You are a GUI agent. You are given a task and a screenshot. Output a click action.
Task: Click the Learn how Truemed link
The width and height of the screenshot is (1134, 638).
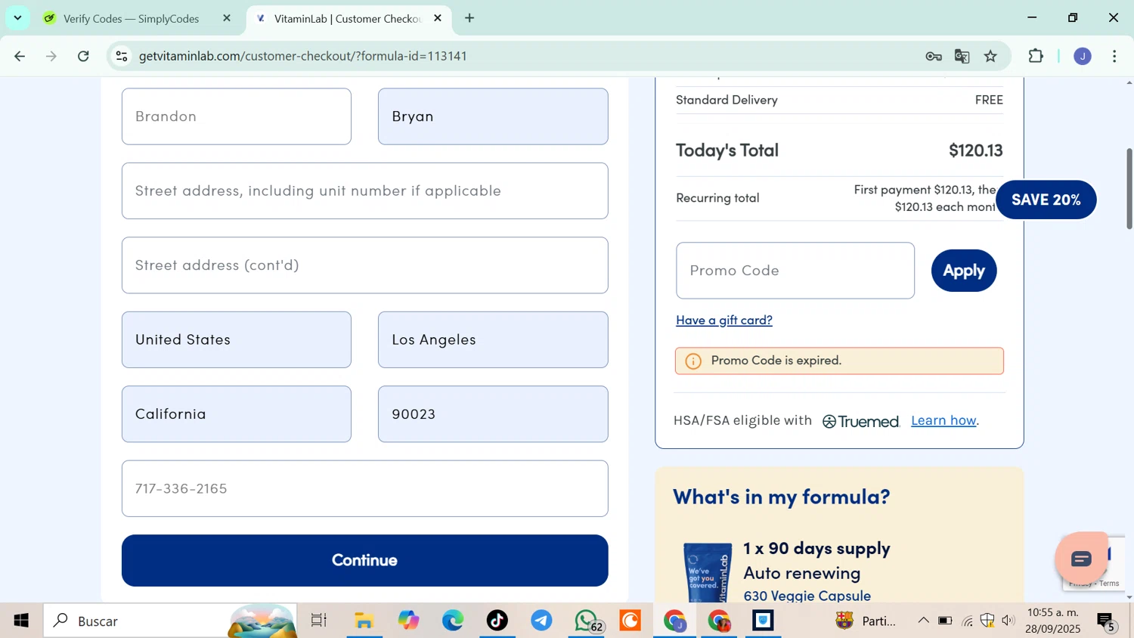(943, 420)
